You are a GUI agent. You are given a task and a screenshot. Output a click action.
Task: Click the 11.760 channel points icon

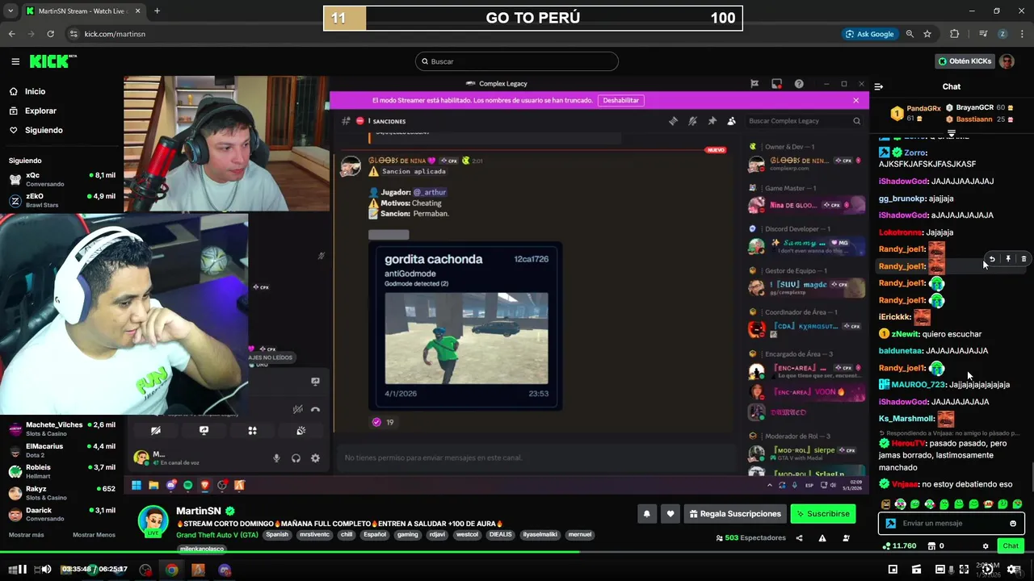[x=887, y=546]
